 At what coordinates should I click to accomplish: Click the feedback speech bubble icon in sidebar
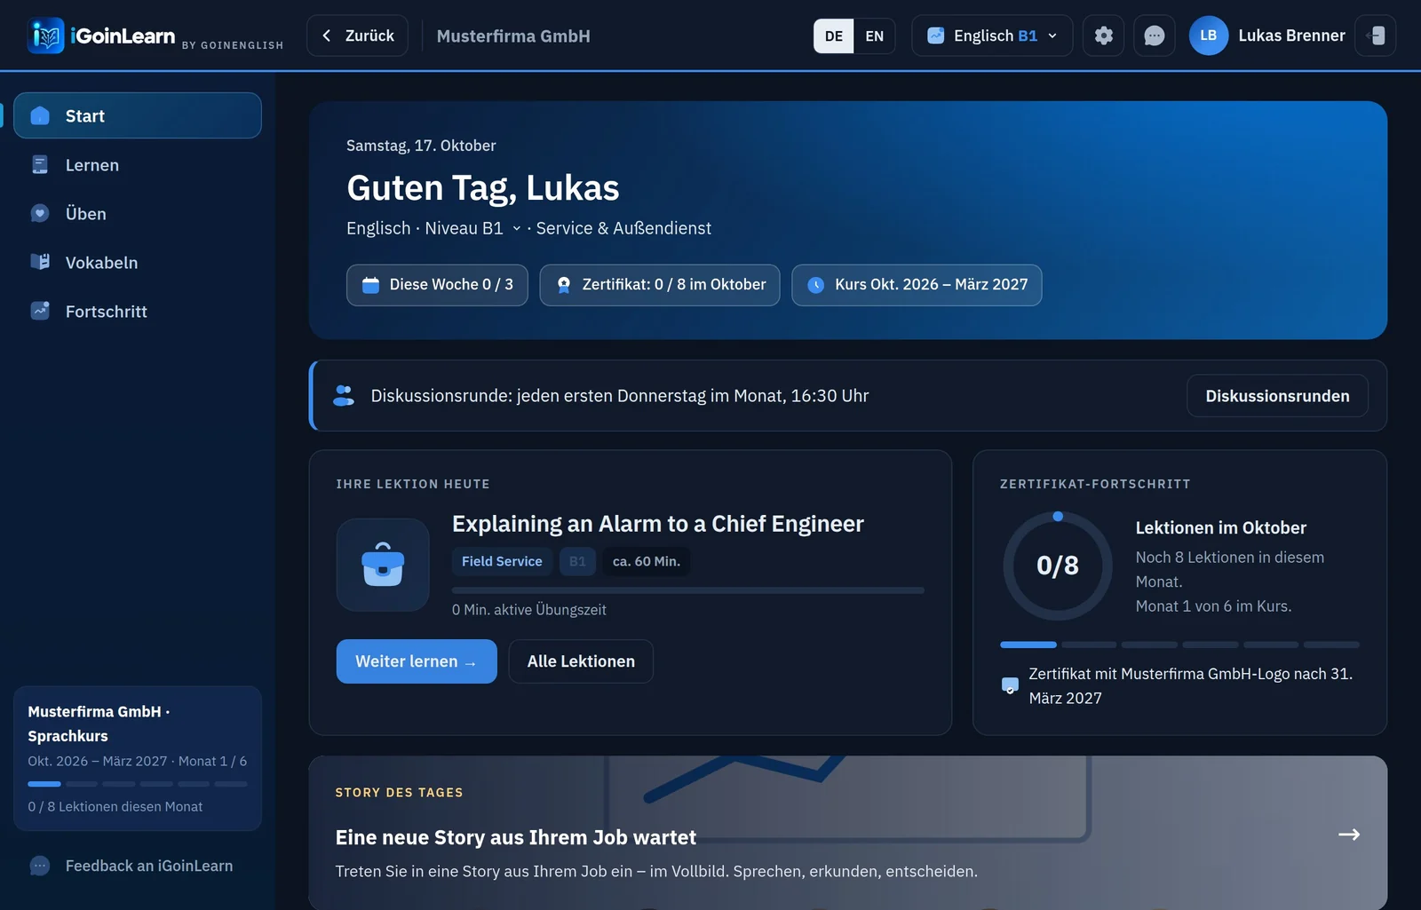pos(40,866)
